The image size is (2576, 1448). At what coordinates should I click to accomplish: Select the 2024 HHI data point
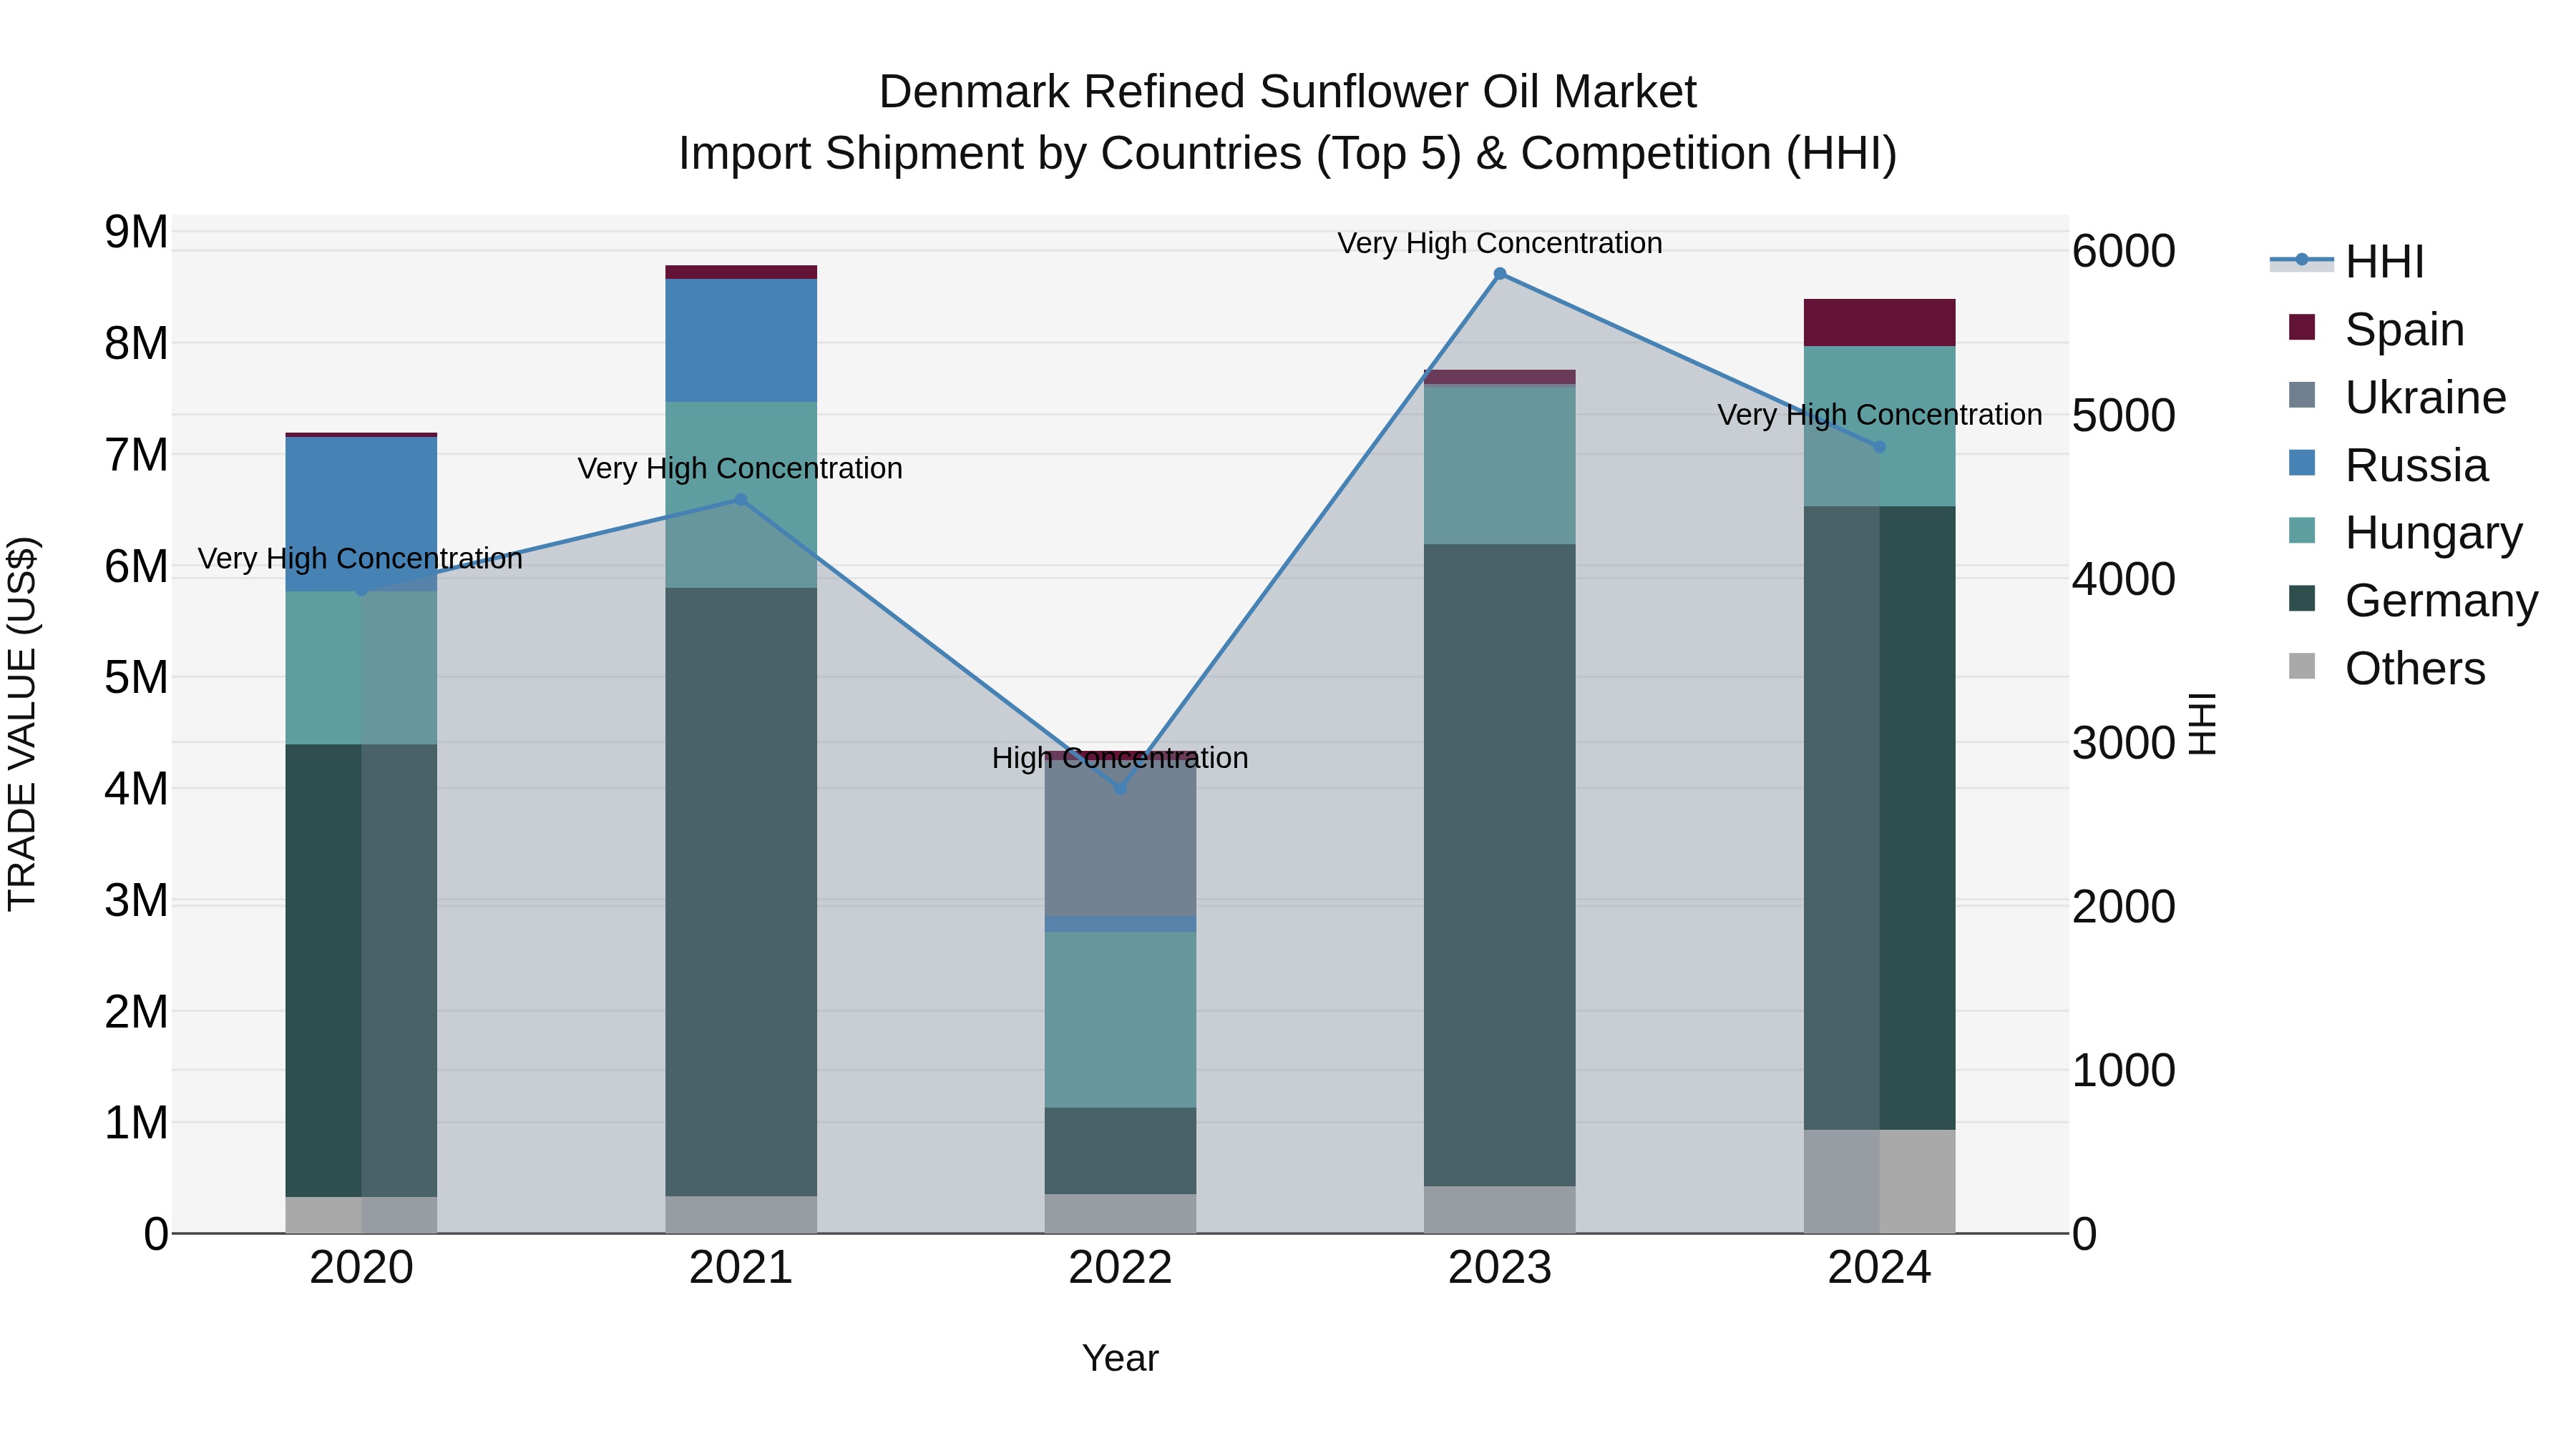[1879, 447]
